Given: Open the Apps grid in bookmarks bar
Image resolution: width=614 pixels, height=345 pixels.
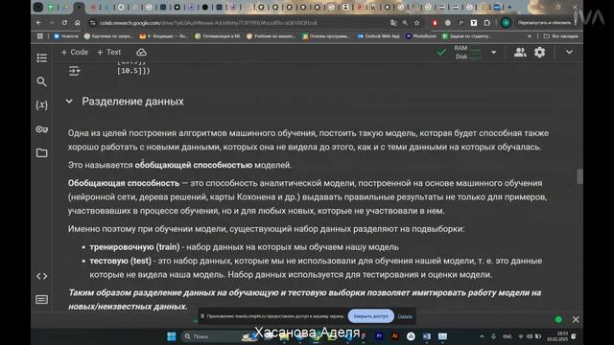Looking at the screenshot, I should 40,36.
